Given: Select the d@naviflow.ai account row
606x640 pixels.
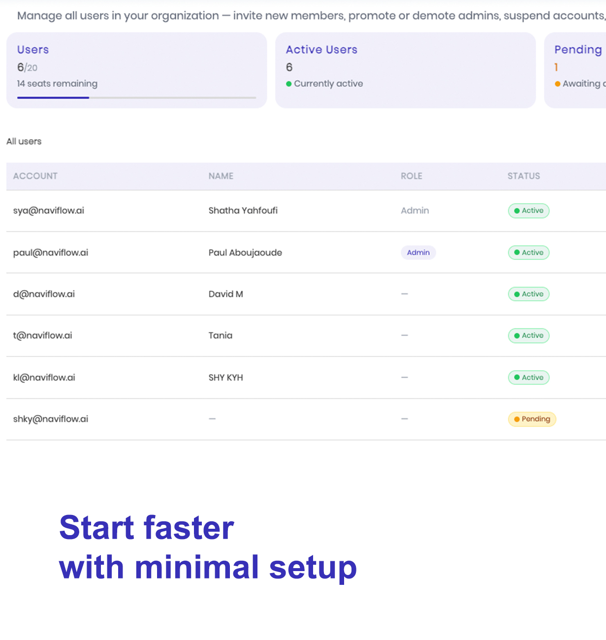Looking at the screenshot, I should tap(306, 294).
